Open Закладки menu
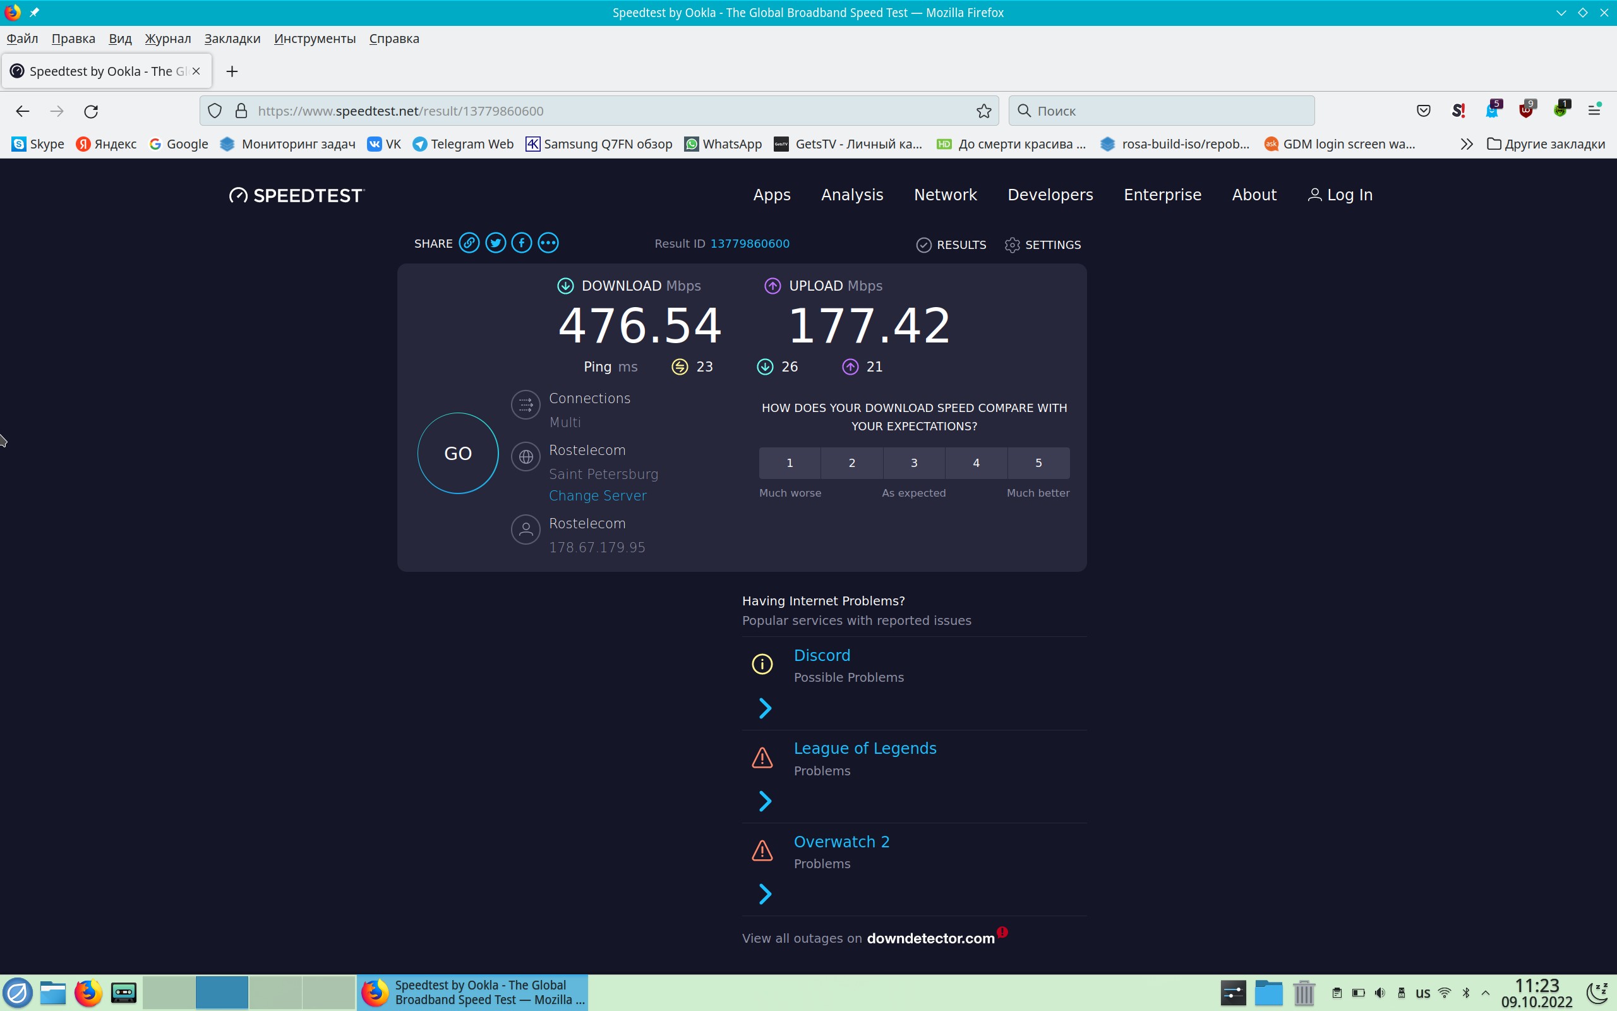 click(232, 39)
